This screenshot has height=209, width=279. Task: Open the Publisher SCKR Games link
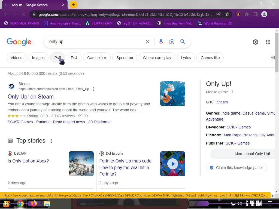238,143
